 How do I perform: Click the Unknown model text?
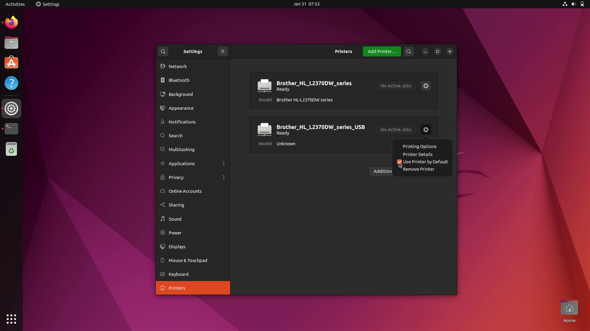click(x=286, y=144)
